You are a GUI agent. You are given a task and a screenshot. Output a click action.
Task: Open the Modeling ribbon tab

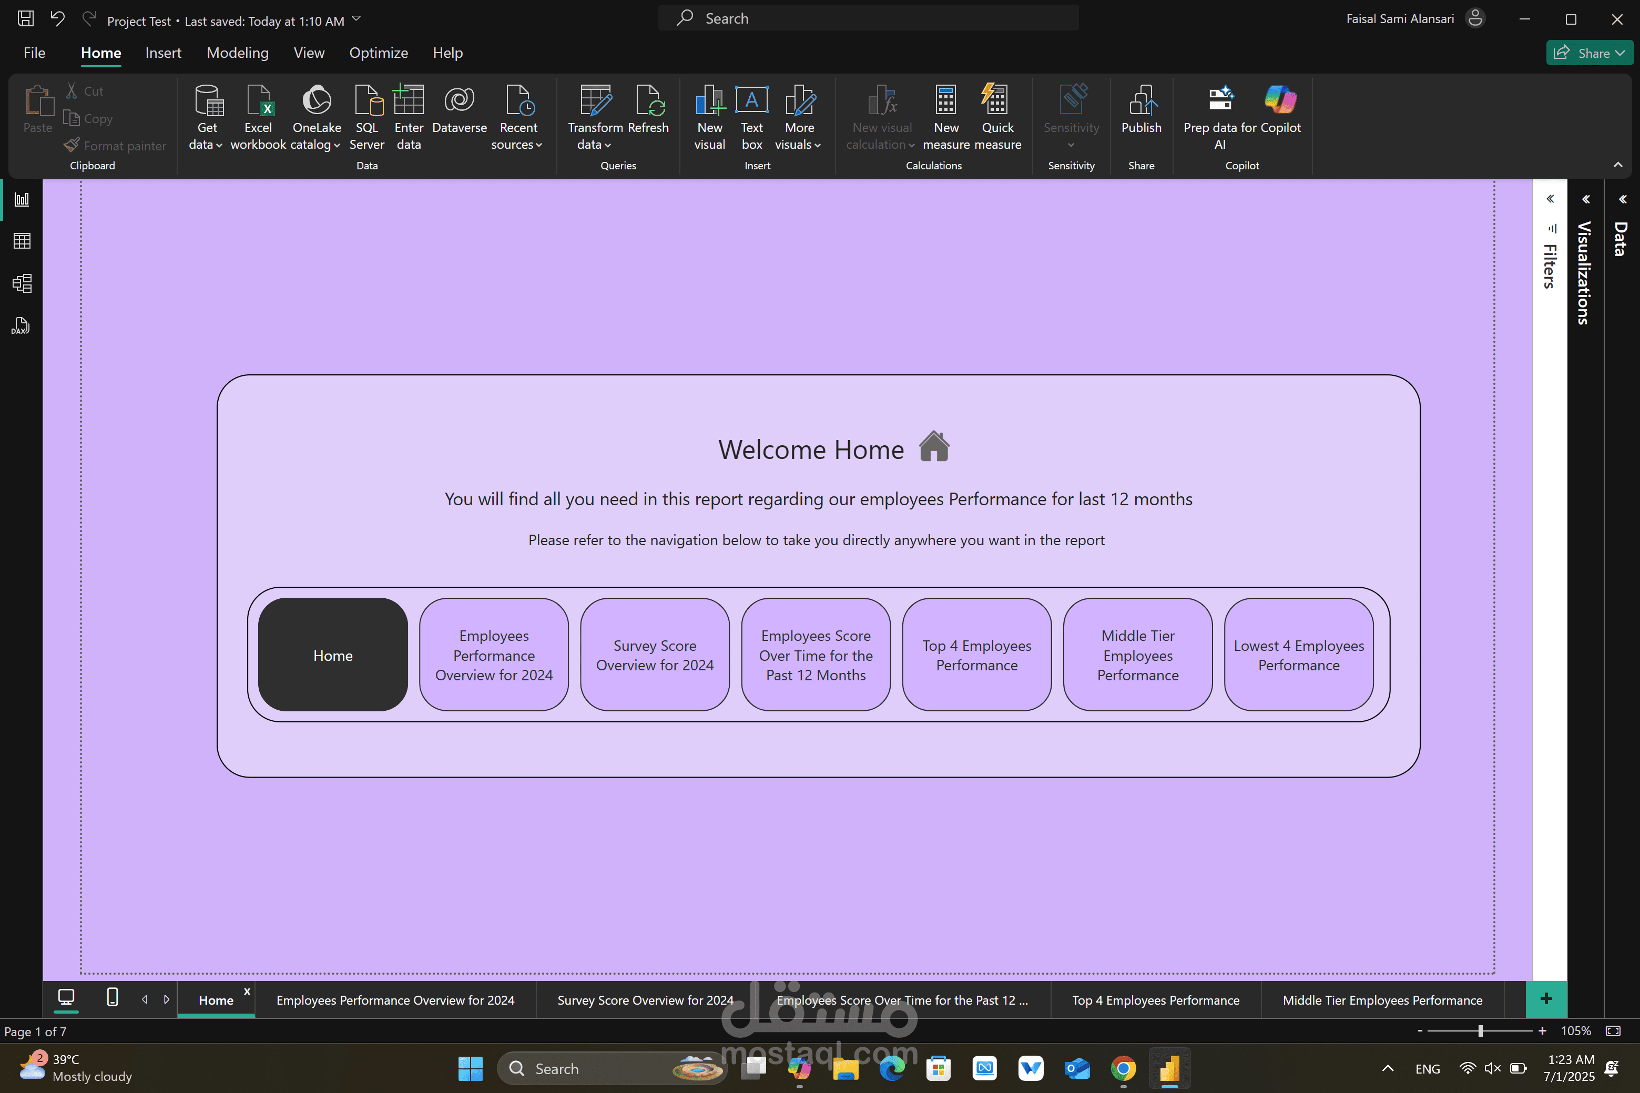coord(238,53)
